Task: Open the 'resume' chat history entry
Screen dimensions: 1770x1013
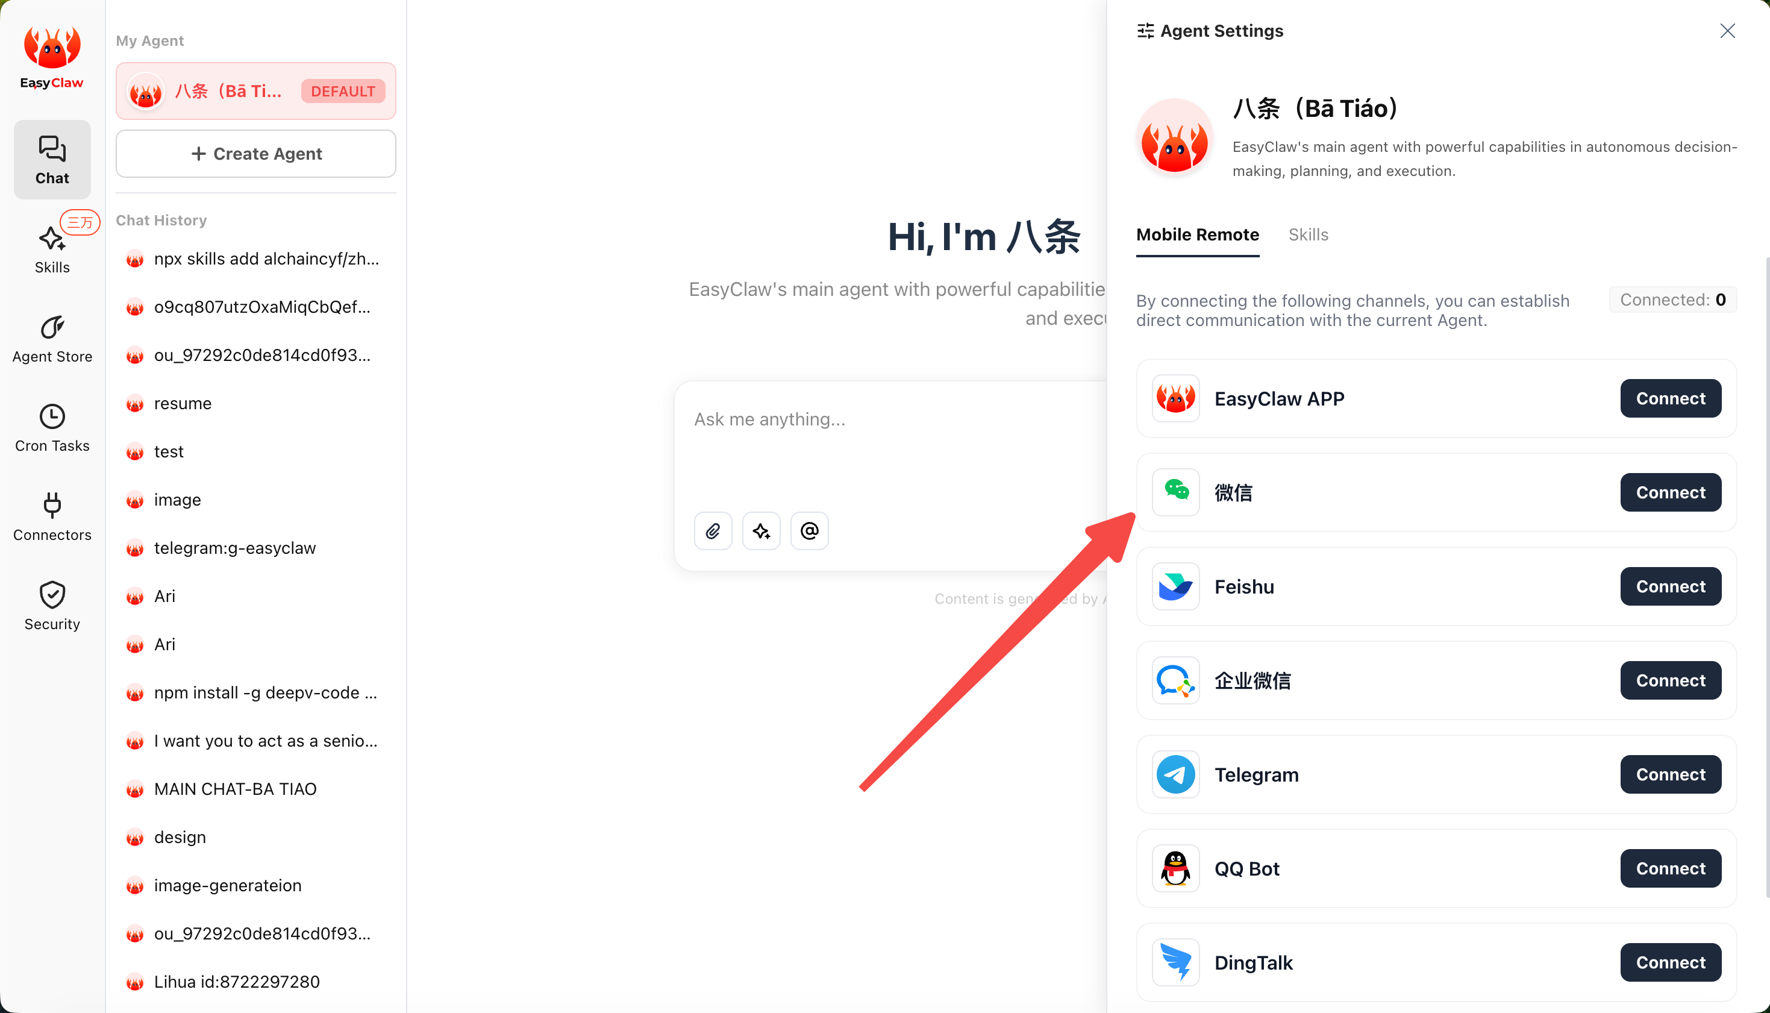Action: 256,404
